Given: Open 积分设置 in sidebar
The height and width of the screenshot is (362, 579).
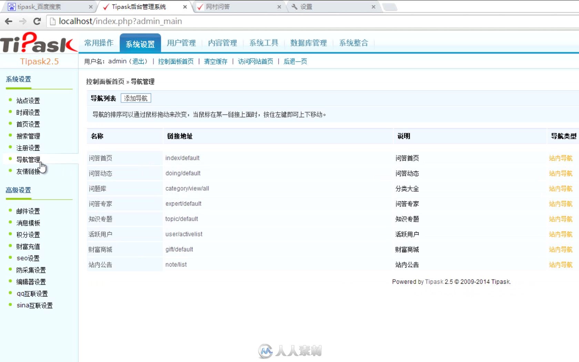Looking at the screenshot, I should click(x=28, y=235).
